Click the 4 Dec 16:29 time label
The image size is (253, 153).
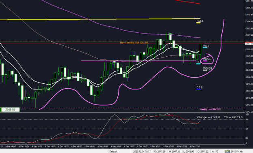[x=50, y=147]
